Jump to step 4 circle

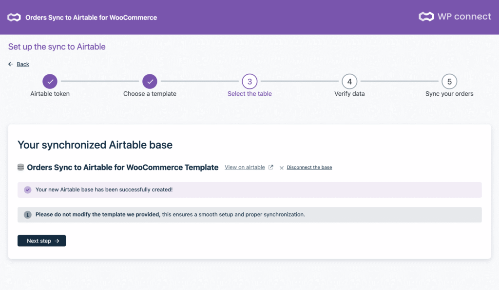(x=349, y=82)
